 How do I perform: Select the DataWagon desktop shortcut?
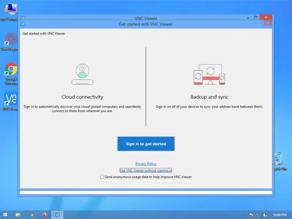coord(9,41)
